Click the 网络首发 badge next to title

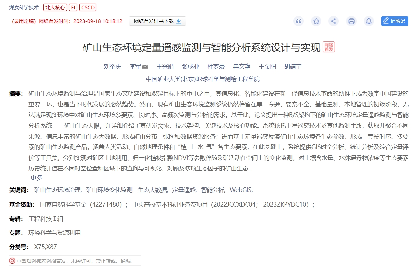[329, 47]
